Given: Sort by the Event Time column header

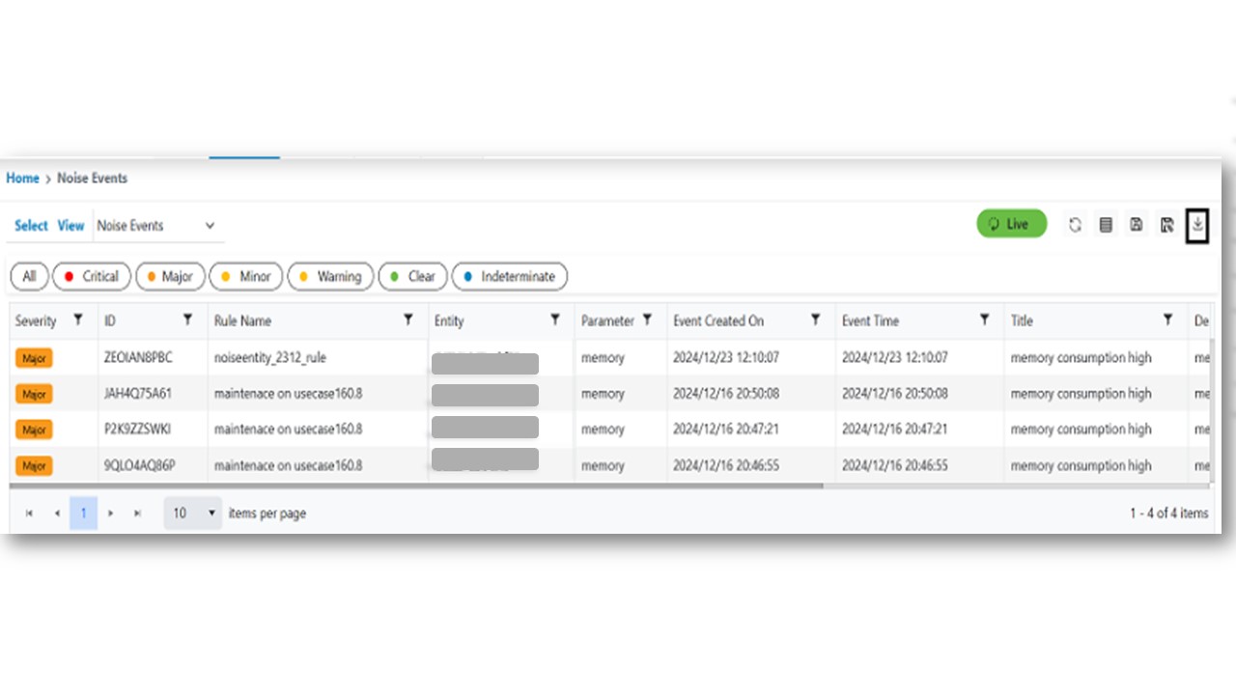Looking at the screenshot, I should point(870,320).
